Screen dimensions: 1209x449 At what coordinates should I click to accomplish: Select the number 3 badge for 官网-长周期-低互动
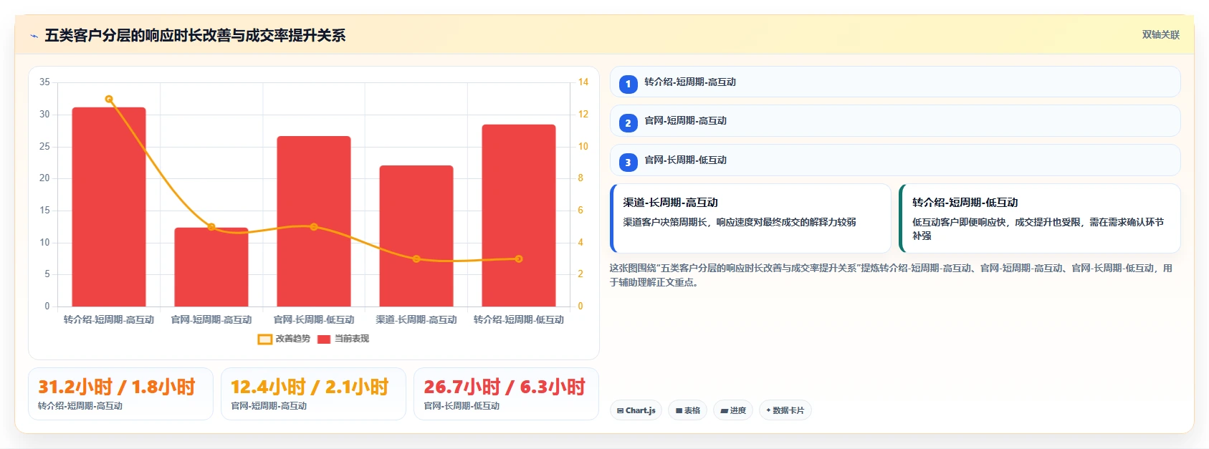(628, 163)
